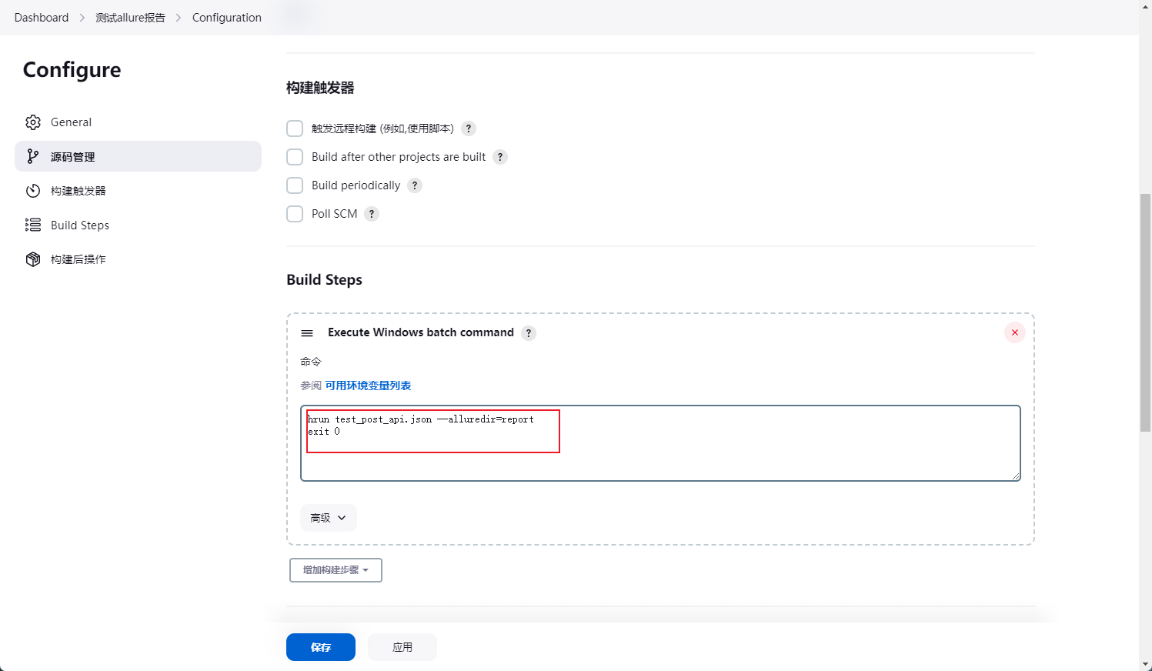
Task: Go to Dashboard in breadcrumb
Action: 42,18
